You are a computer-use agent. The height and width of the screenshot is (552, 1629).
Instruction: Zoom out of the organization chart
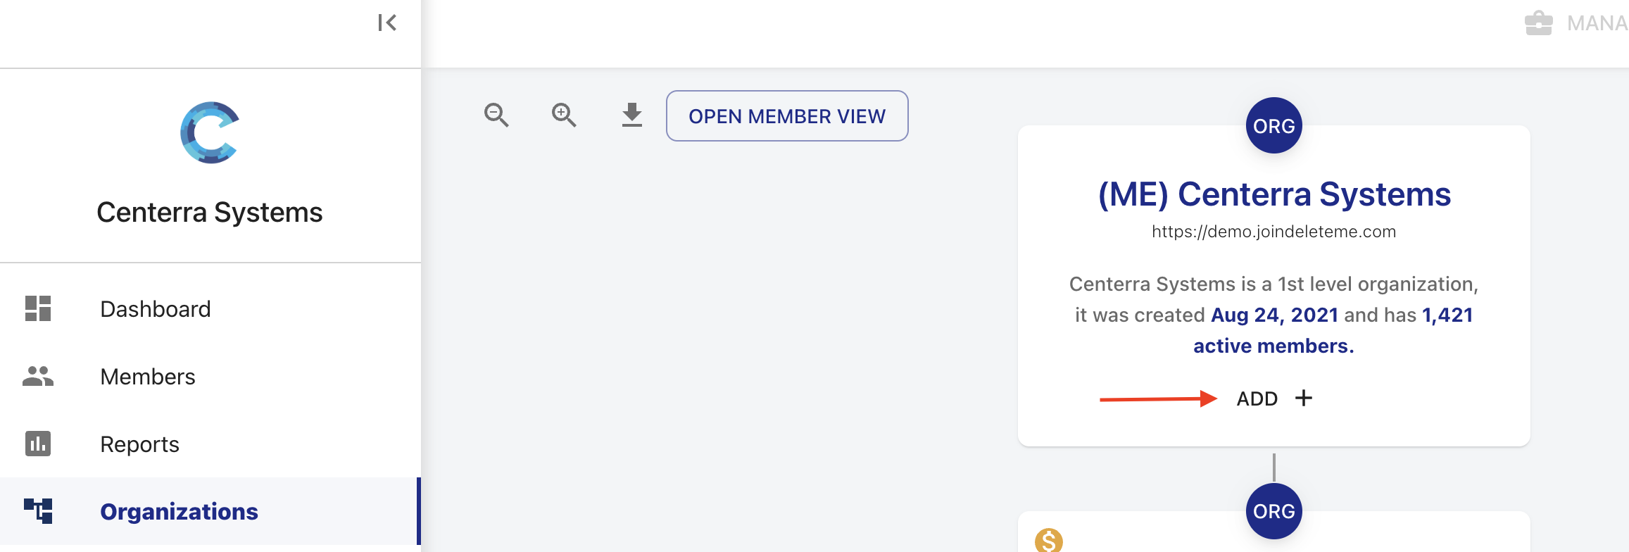click(496, 115)
